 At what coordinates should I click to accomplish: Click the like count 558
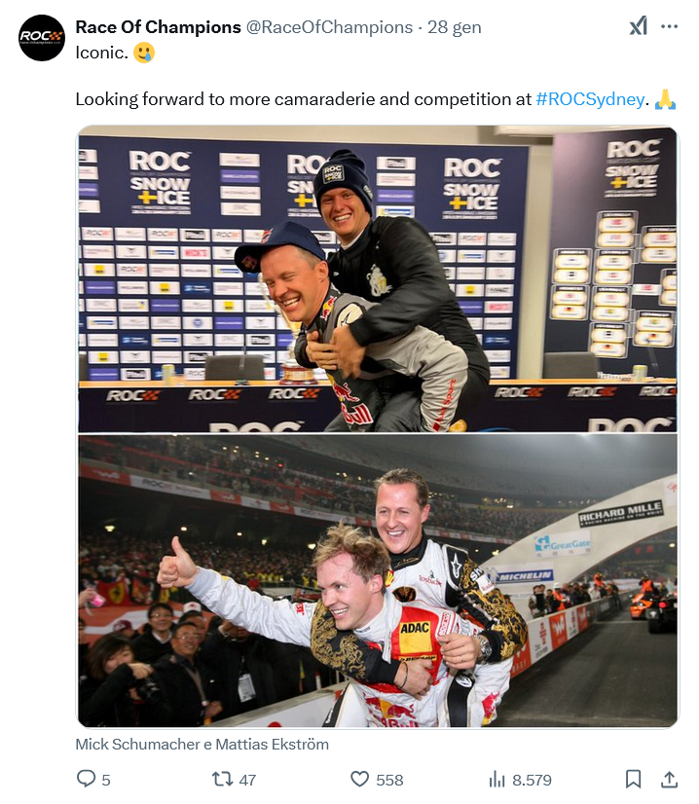click(x=389, y=780)
